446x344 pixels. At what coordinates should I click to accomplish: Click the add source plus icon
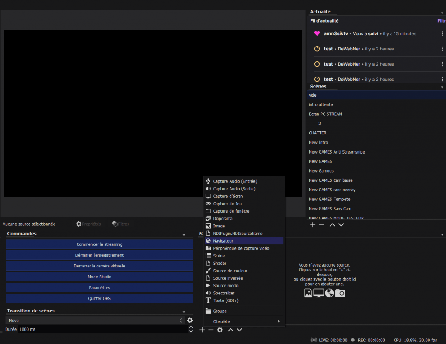point(202,330)
